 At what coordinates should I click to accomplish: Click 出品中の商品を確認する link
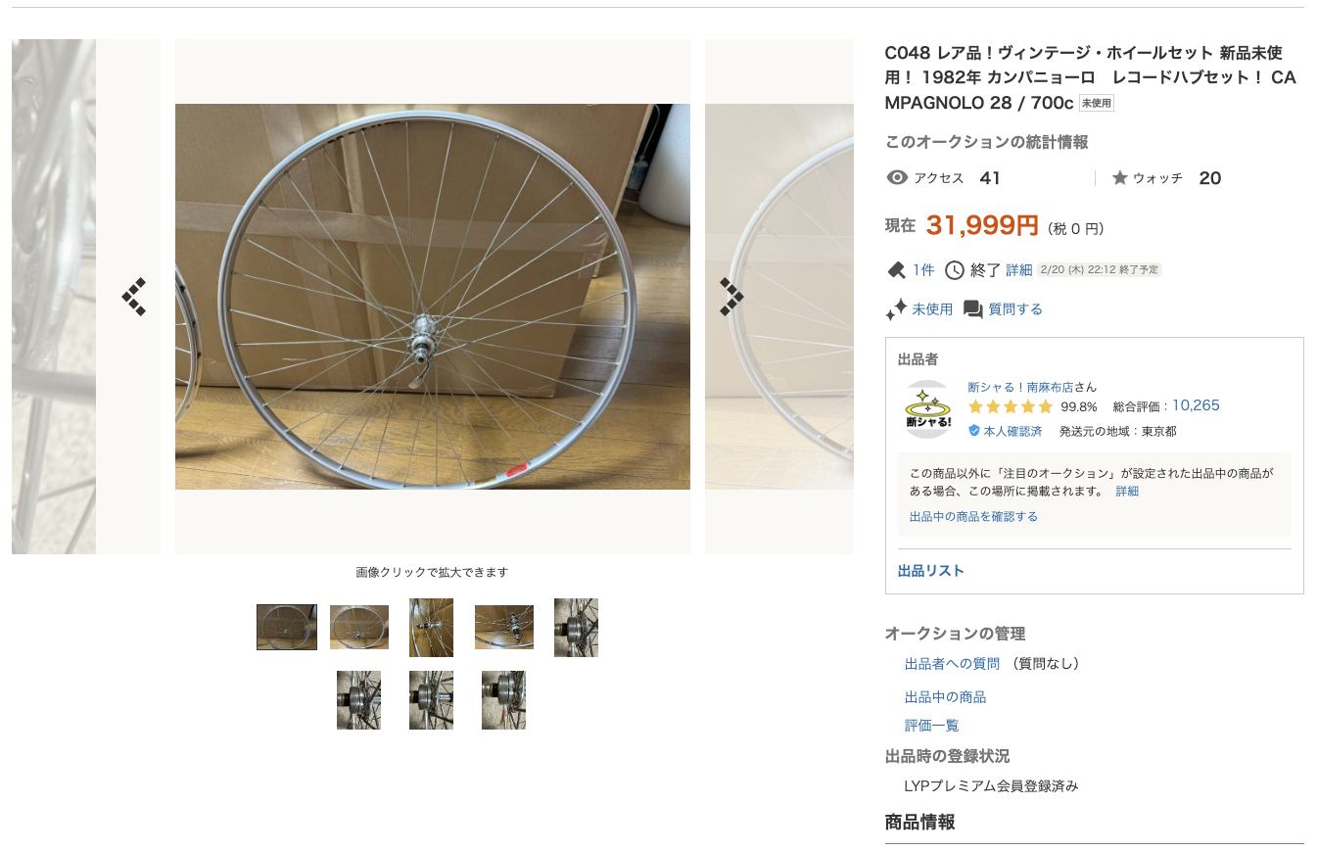click(973, 516)
